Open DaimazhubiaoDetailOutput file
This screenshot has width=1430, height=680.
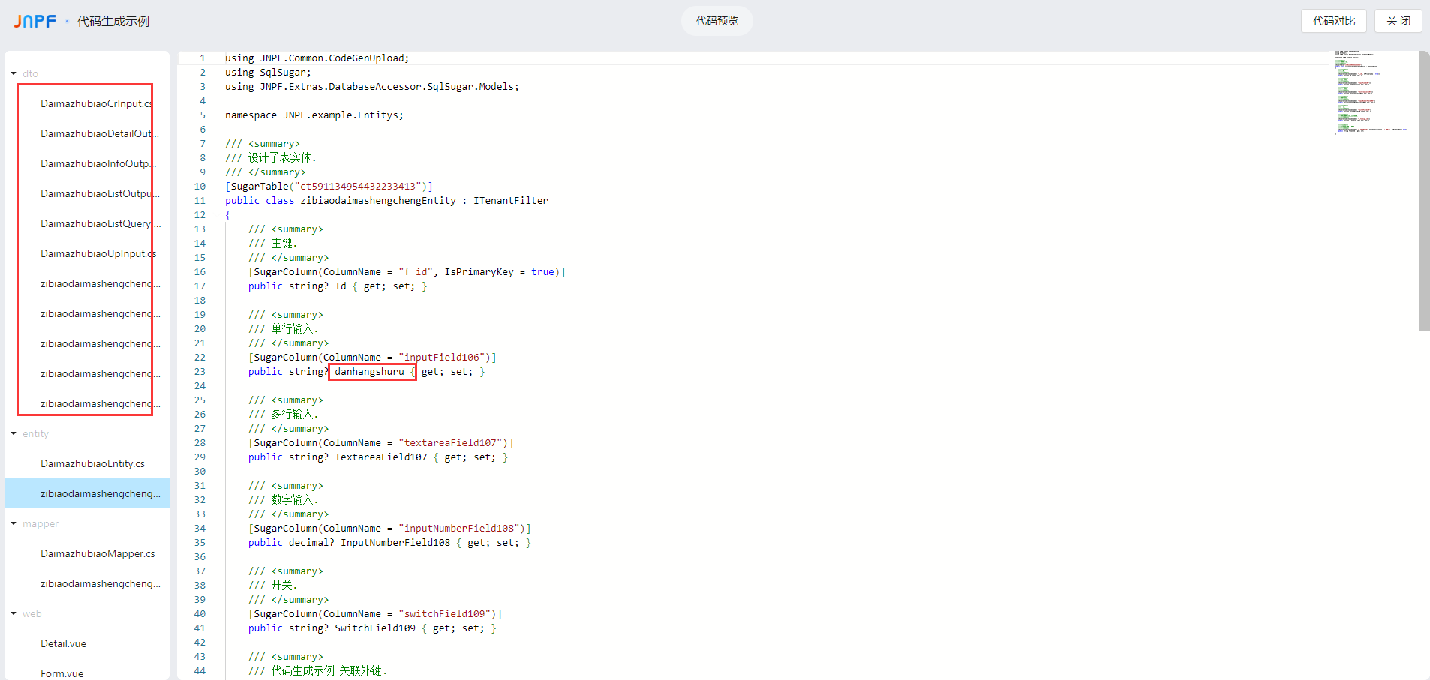tap(99, 133)
